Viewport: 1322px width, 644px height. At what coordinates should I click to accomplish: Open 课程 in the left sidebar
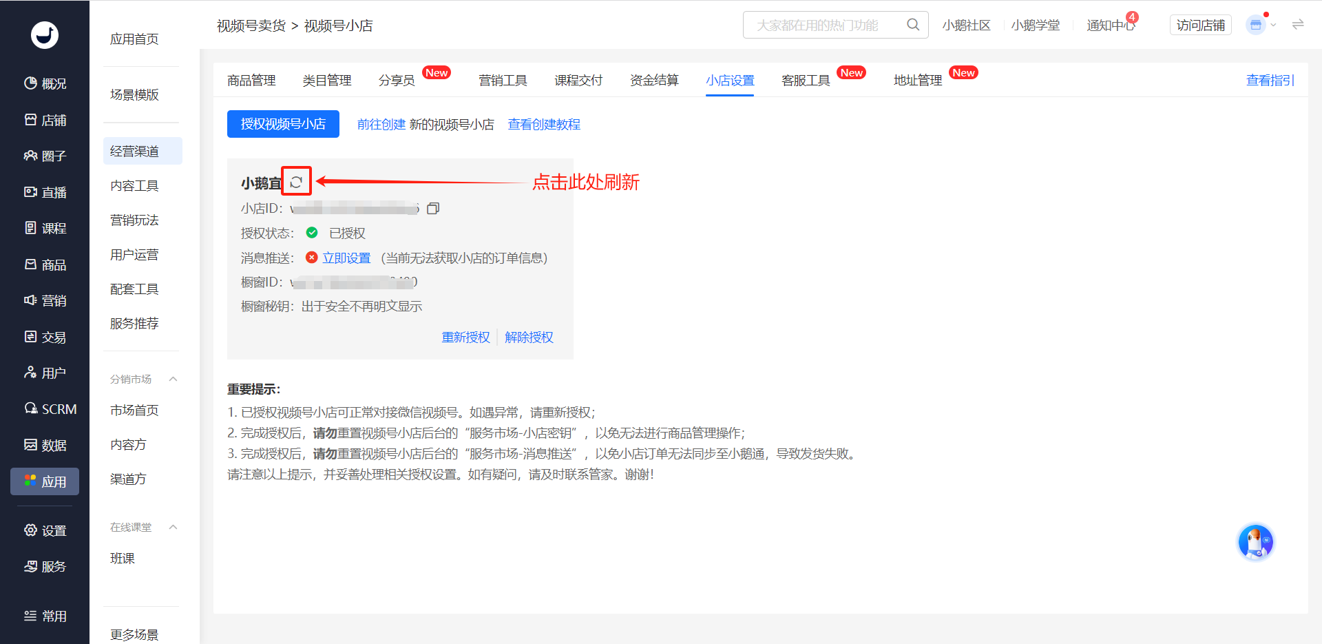(x=45, y=228)
